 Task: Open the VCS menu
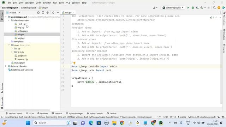point(68,2)
